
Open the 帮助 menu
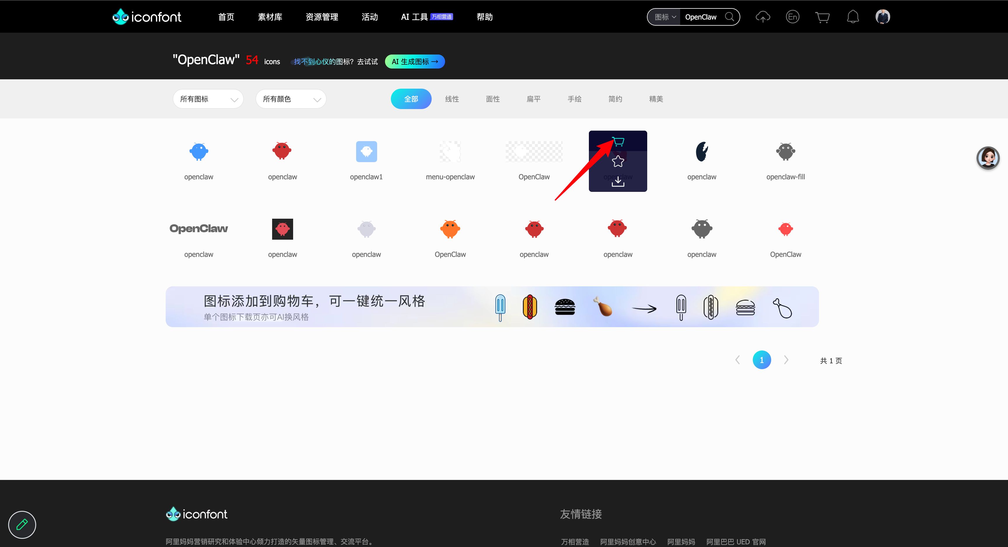click(484, 17)
